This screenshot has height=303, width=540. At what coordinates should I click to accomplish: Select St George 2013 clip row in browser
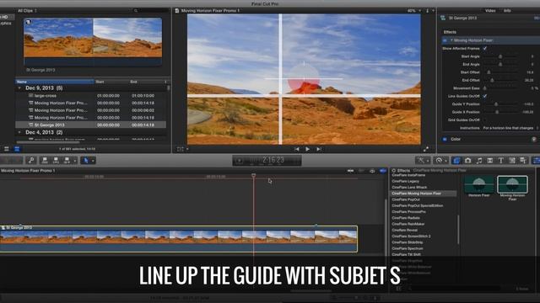tap(91, 125)
